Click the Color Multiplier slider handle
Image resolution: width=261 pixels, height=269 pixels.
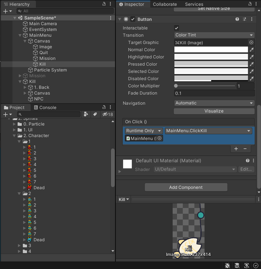coord(176,86)
